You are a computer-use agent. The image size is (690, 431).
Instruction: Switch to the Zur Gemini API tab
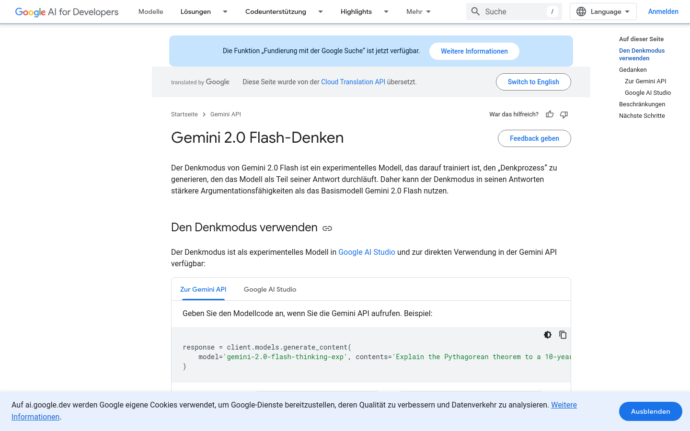[203, 289]
